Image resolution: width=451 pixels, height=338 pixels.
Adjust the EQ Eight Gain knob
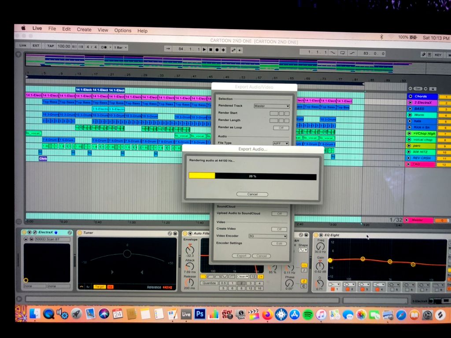click(x=320, y=265)
